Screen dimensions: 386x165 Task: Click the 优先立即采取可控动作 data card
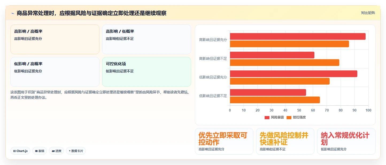coord(224,141)
